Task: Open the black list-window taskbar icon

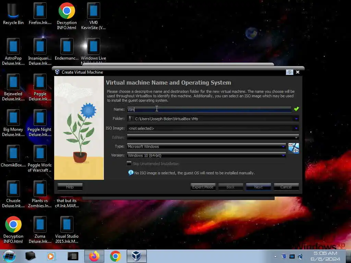Action: [x=73, y=256]
